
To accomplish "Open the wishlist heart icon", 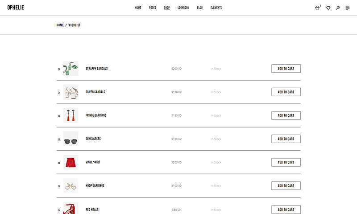I will 328,8.
